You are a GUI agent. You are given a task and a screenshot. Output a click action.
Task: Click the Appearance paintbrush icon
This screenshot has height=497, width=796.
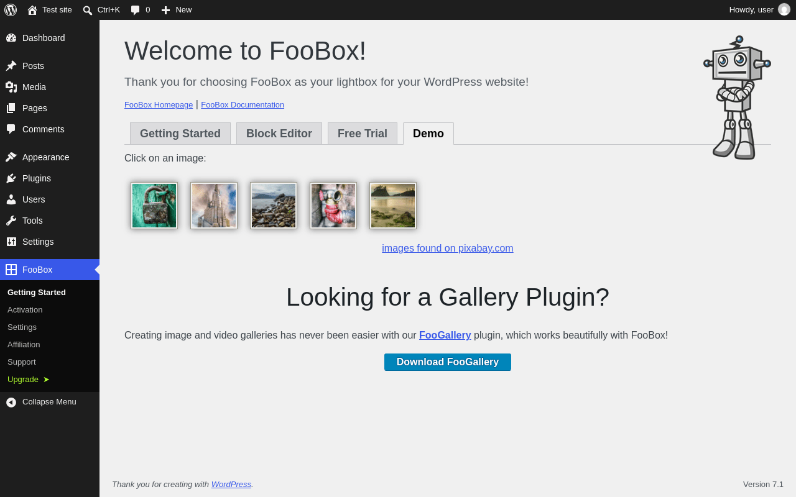11,157
